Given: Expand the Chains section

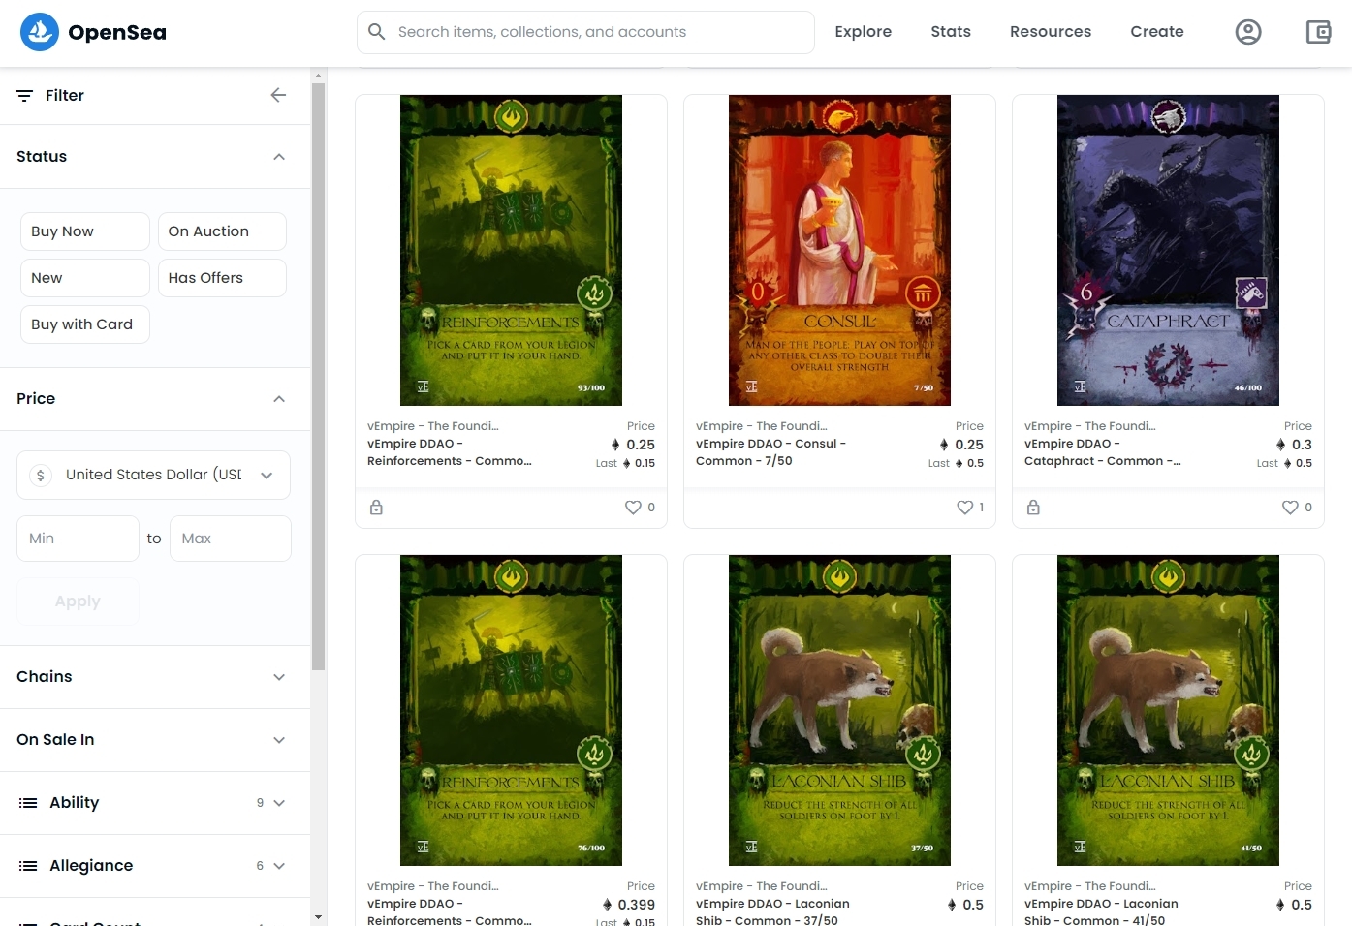Looking at the screenshot, I should coord(155,677).
